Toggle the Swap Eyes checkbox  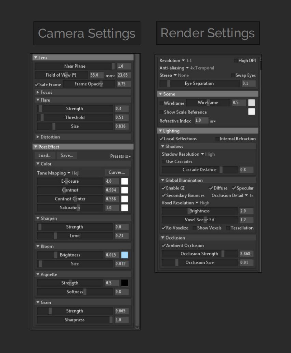[233, 76]
